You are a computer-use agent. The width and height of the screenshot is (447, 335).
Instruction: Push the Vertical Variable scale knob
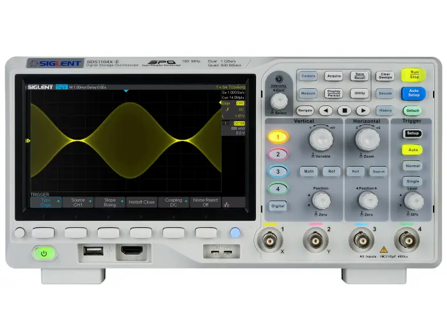click(x=321, y=139)
